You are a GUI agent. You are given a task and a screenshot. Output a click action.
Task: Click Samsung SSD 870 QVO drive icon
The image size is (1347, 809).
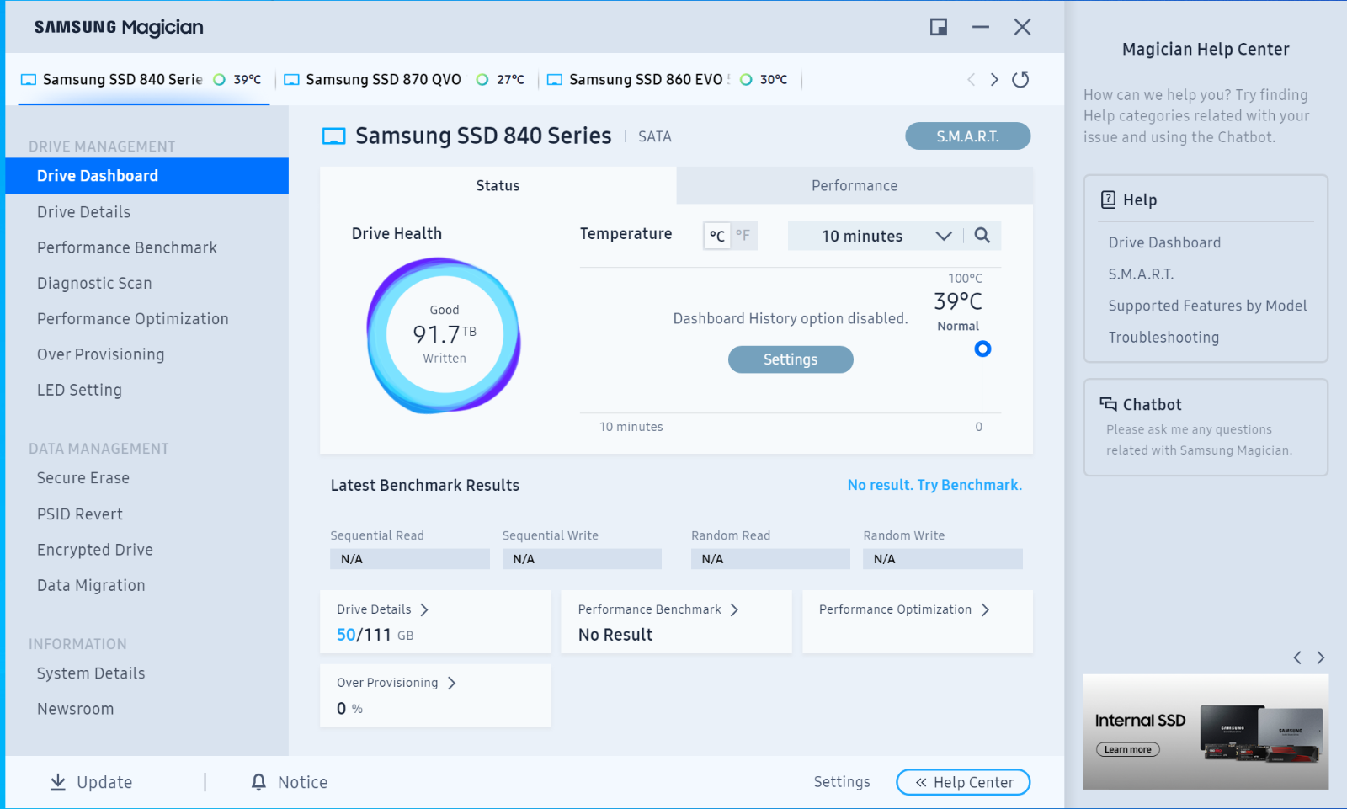click(x=292, y=80)
